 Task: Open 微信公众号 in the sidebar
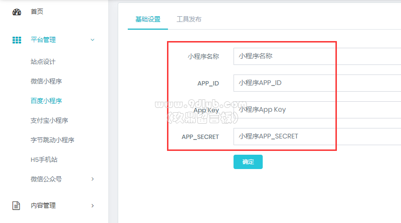click(x=46, y=179)
